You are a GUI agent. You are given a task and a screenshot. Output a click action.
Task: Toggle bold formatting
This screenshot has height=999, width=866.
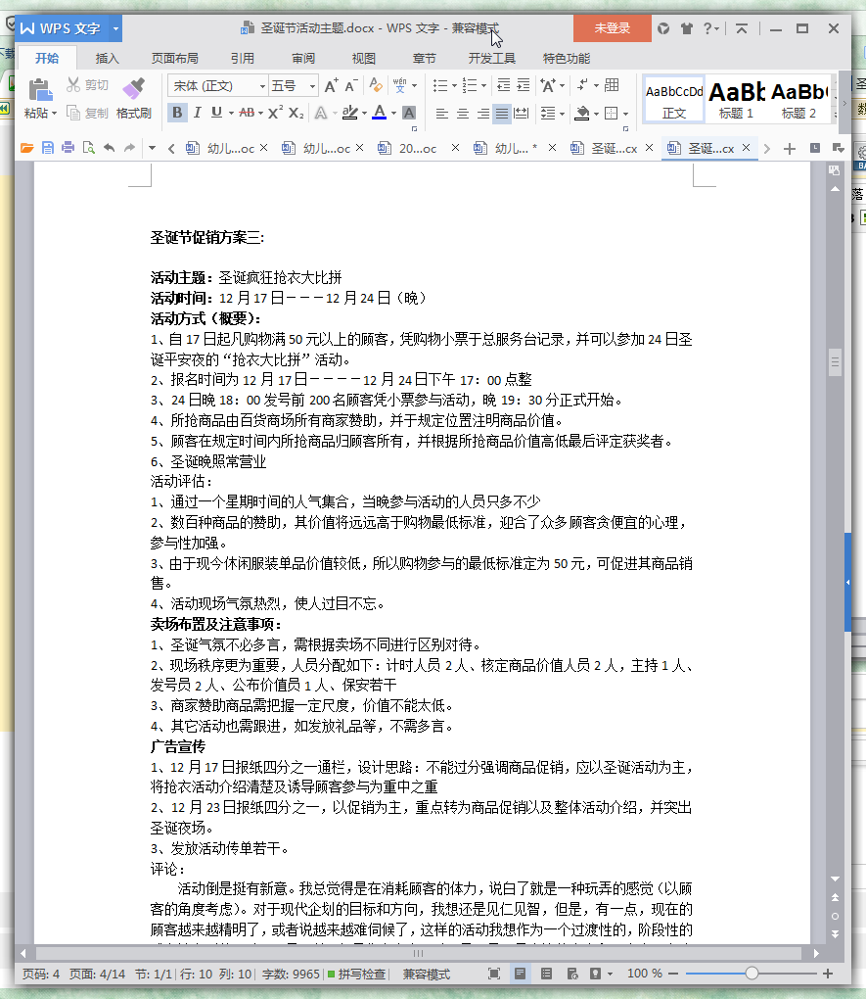177,113
